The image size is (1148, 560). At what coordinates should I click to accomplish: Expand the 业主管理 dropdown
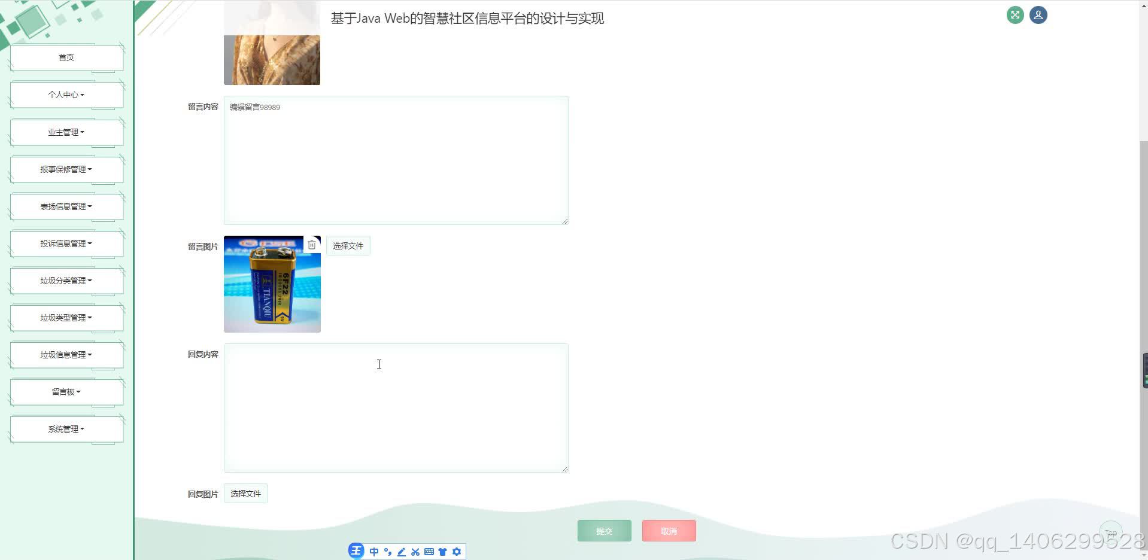(66, 132)
